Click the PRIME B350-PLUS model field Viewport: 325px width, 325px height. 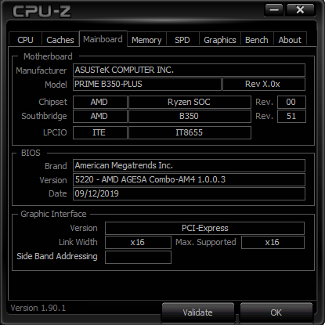click(147, 84)
